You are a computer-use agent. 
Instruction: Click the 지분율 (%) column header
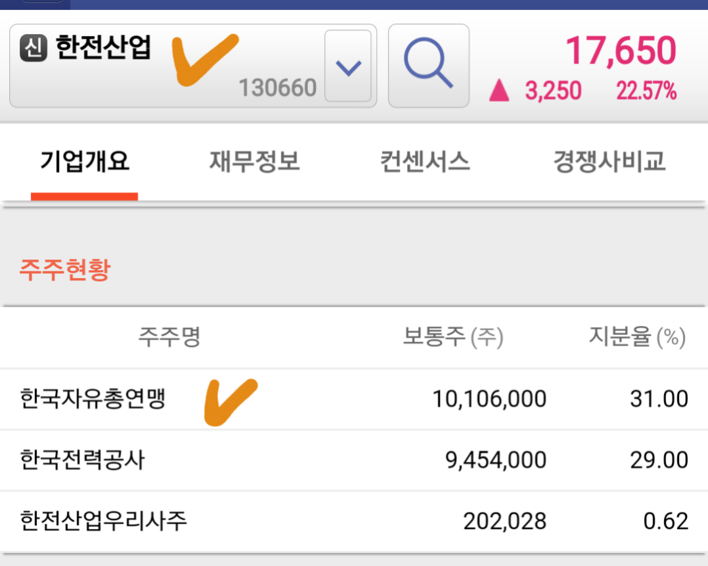point(637,337)
